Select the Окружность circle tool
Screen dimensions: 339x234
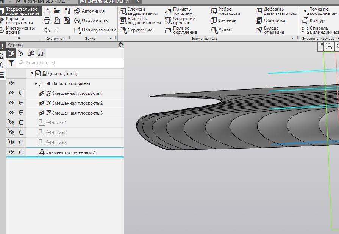click(x=91, y=20)
